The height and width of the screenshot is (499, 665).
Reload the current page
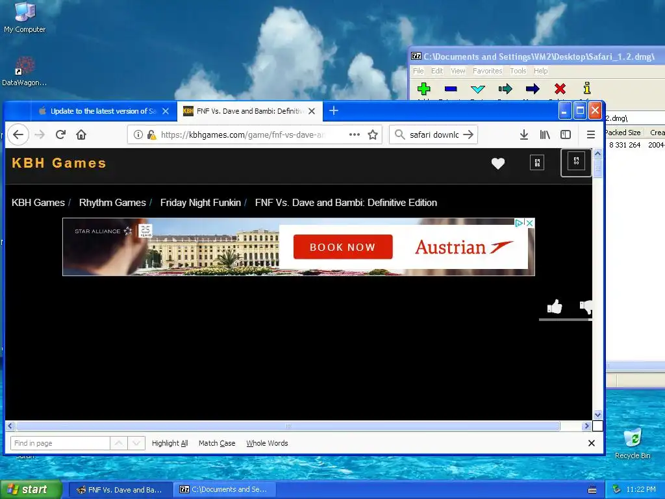tap(60, 134)
